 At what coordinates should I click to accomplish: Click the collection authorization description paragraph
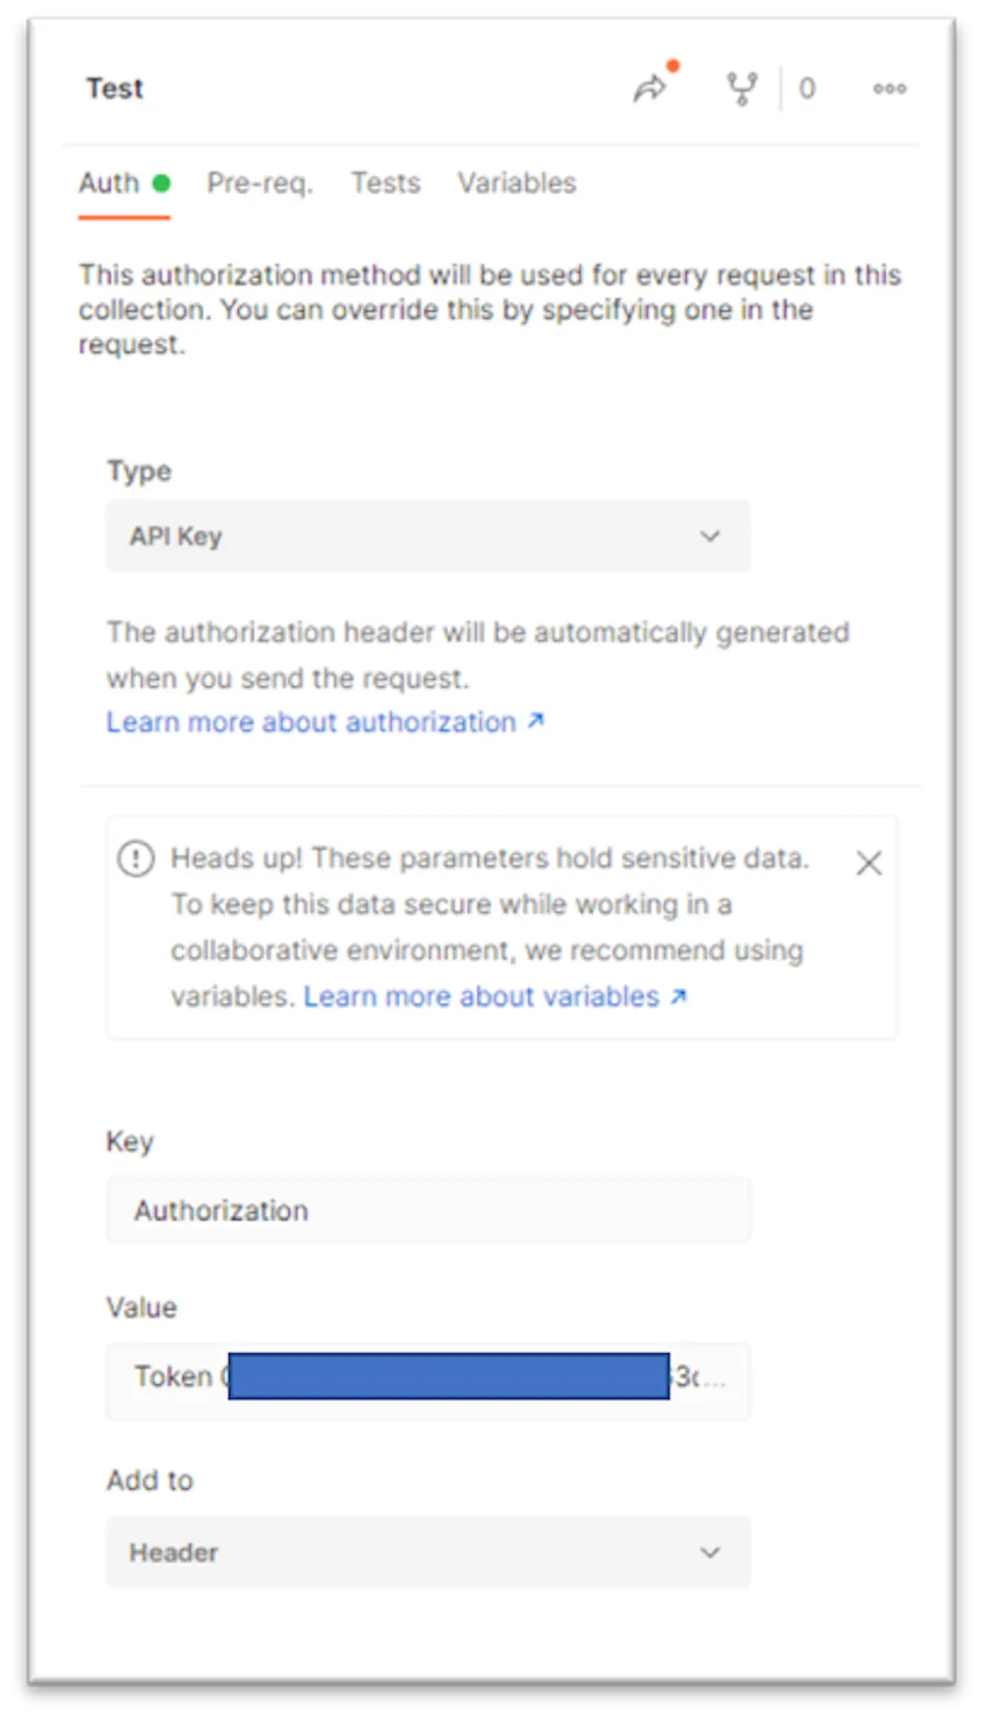[490, 309]
